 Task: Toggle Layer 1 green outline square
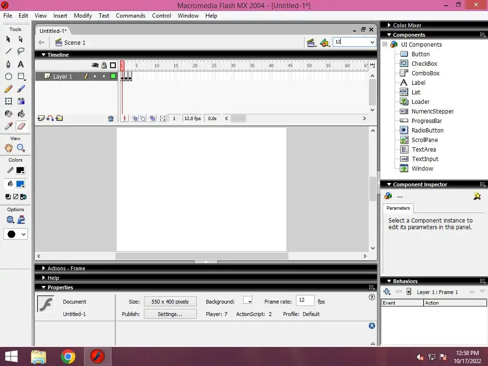point(113,76)
